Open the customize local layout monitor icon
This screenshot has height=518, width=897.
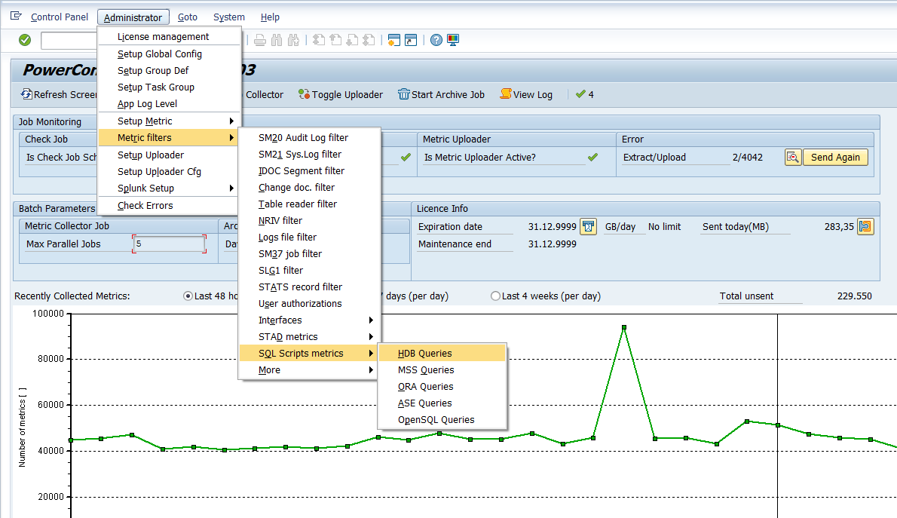(x=453, y=40)
